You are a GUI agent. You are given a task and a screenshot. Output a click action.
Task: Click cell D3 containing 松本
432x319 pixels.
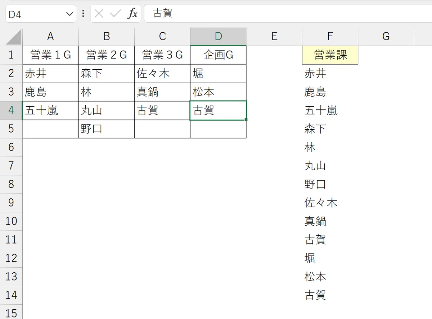pyautogui.click(x=219, y=92)
